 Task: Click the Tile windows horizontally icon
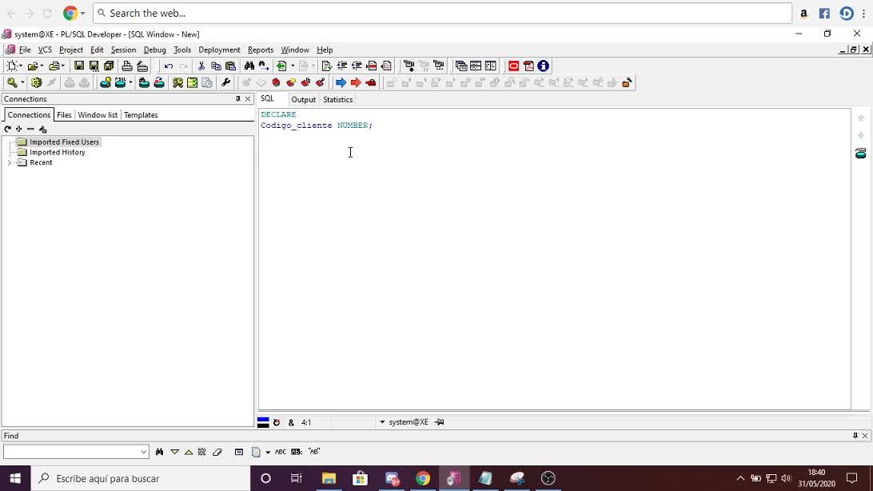point(476,66)
